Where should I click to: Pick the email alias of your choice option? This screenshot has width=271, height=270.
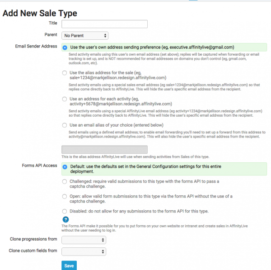65,125
